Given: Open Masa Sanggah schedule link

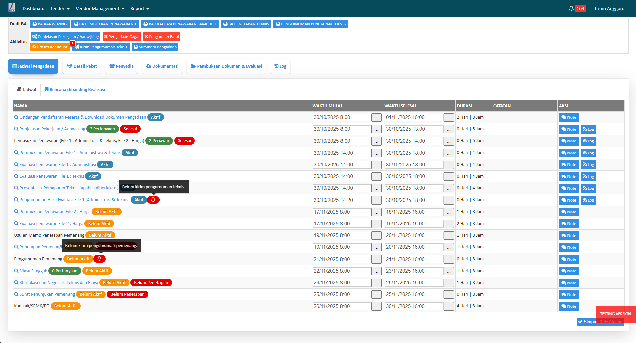Looking at the screenshot, I should pos(33,271).
